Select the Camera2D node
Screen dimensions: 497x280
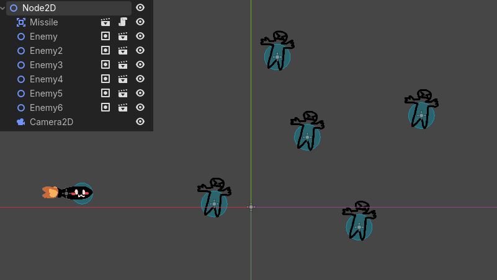tap(51, 122)
